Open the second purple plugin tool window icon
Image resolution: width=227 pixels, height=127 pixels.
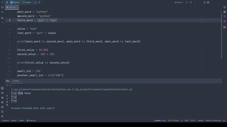coord(225,21)
